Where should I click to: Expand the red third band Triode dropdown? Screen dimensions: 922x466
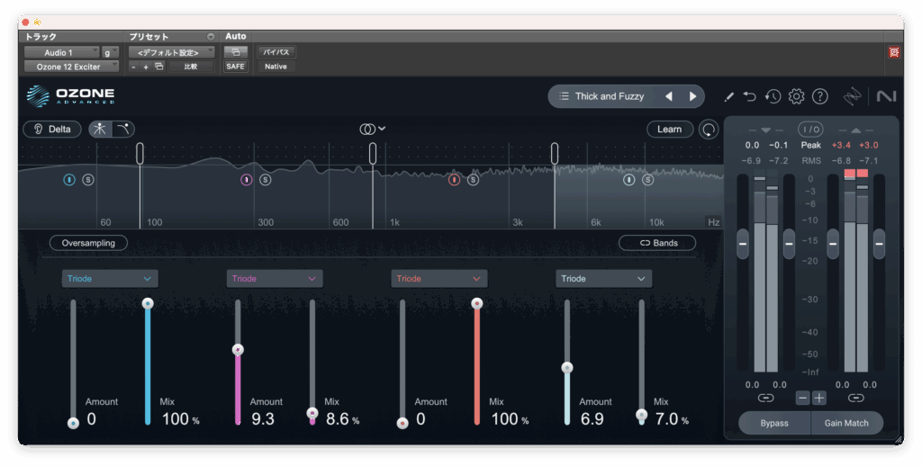tap(439, 279)
